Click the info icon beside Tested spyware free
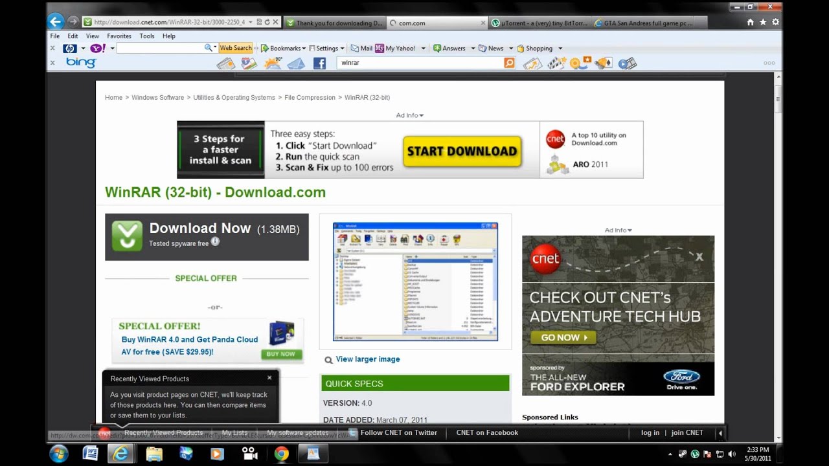Image resolution: width=829 pixels, height=466 pixels. tap(215, 241)
